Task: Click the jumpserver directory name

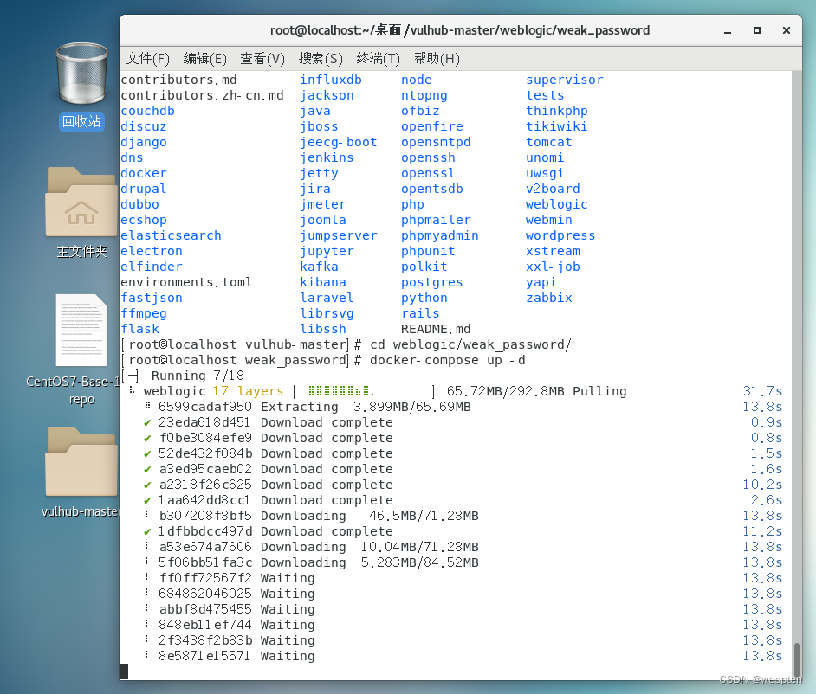Action: tap(338, 235)
